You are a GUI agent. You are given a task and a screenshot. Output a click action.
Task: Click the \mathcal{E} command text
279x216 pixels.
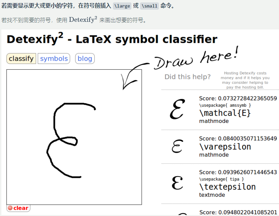pos(225,113)
